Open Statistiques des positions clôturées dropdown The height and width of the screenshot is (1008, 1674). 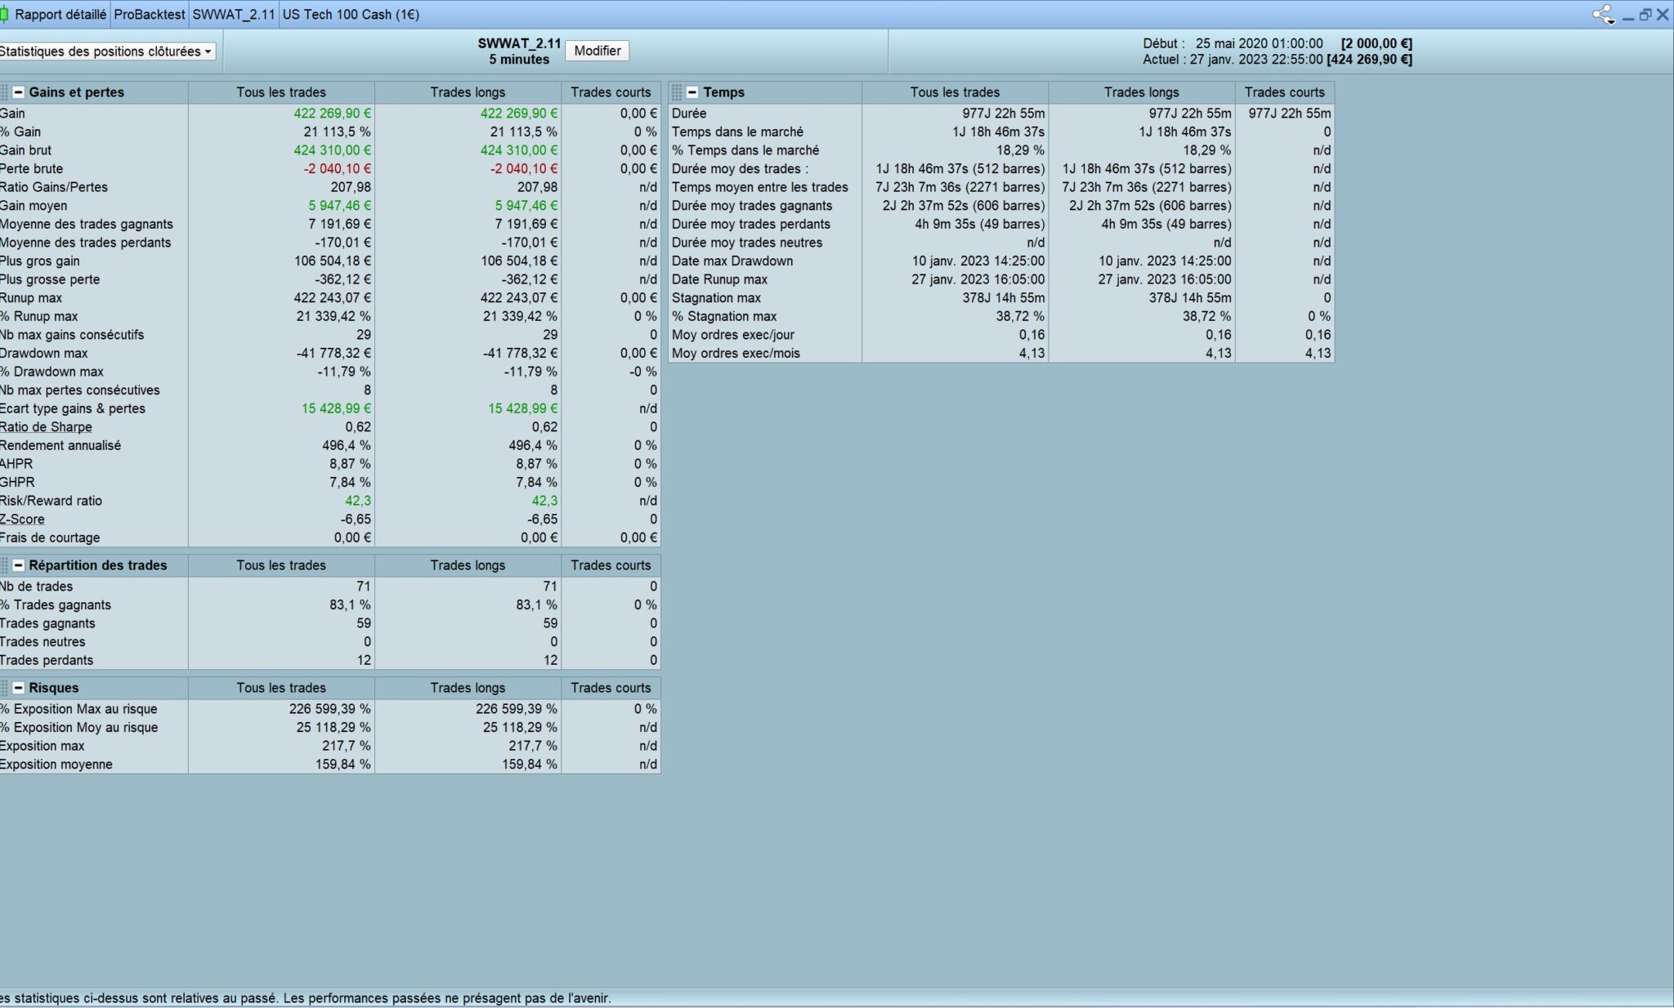tap(106, 51)
